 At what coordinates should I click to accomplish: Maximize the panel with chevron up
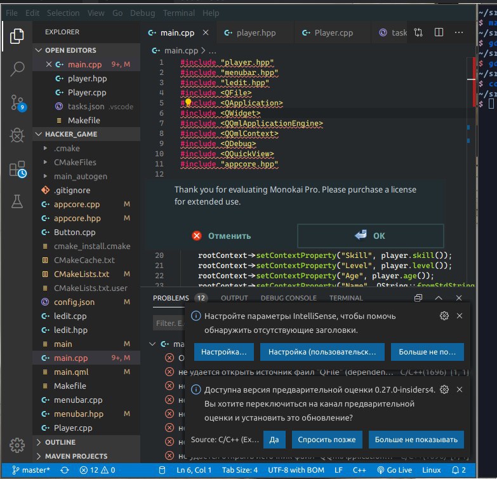coord(439,298)
